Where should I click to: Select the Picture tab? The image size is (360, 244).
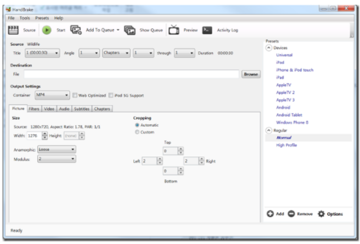point(18,109)
